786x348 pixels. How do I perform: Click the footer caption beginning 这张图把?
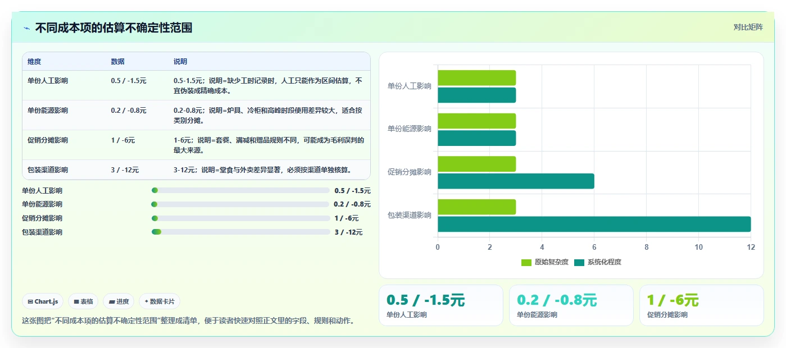(188, 321)
